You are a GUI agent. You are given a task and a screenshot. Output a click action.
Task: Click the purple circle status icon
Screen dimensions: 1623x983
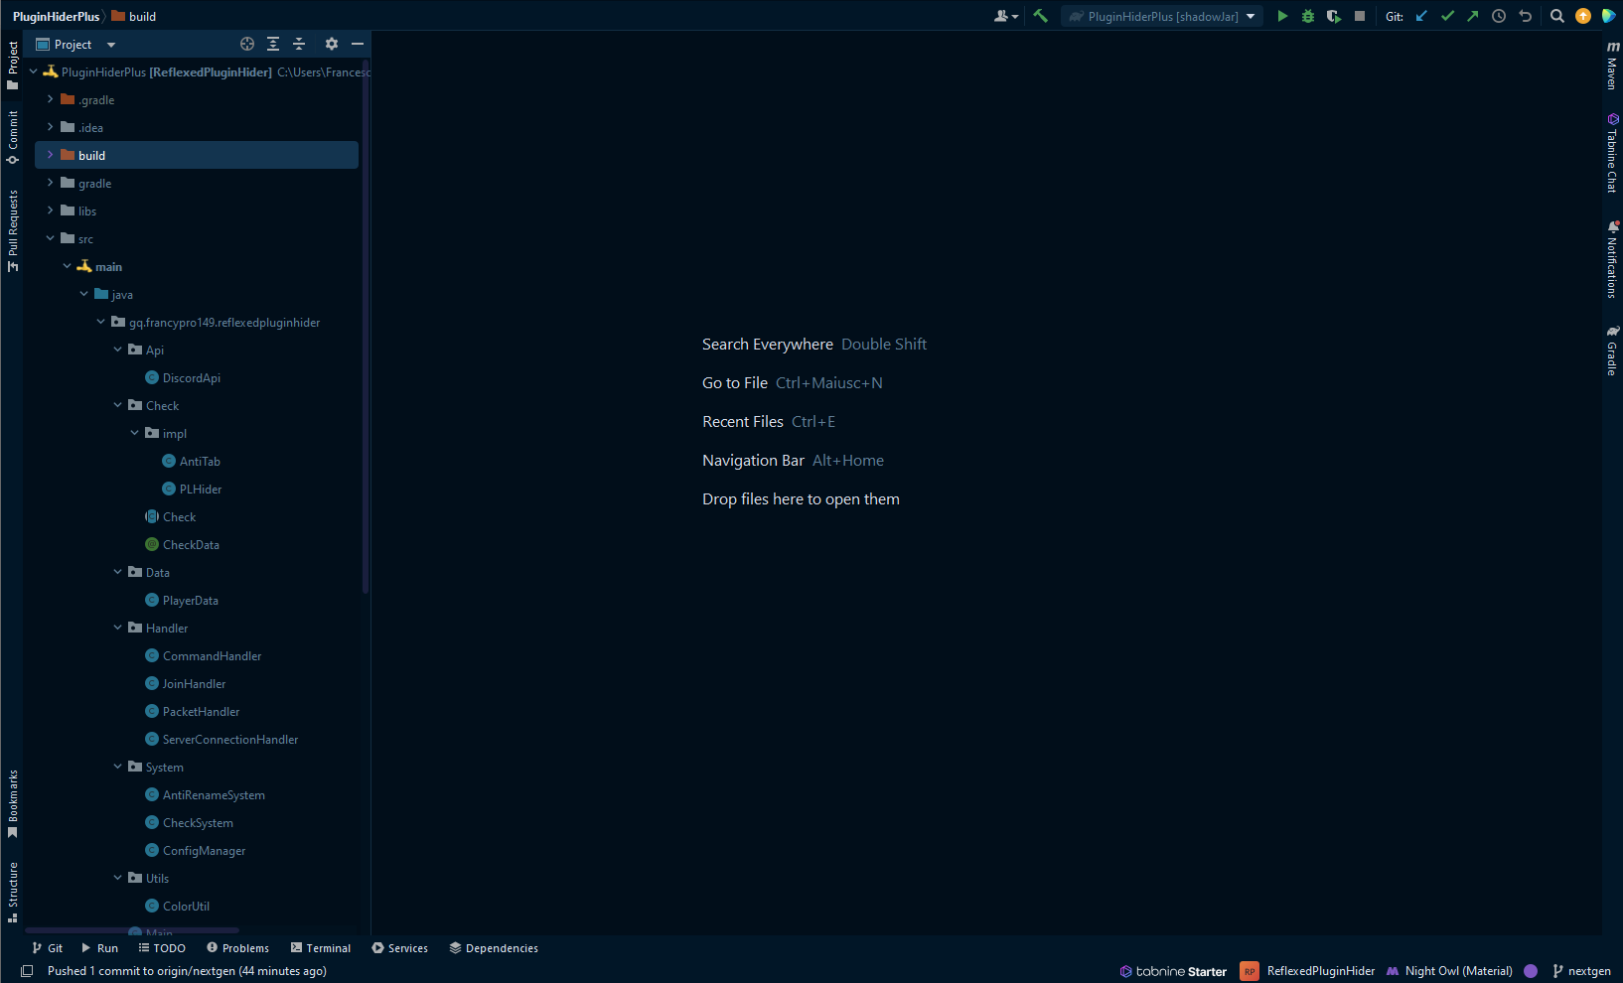(x=1531, y=971)
